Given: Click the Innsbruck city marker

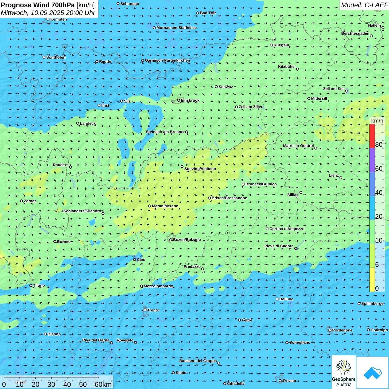Looking at the screenshot, I should point(179,100).
